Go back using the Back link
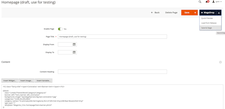 click(x=155, y=12)
